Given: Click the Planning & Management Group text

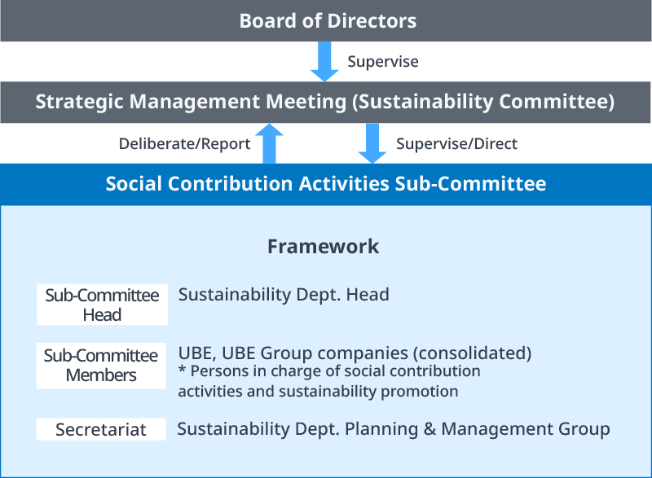Looking at the screenshot, I should (505, 428).
